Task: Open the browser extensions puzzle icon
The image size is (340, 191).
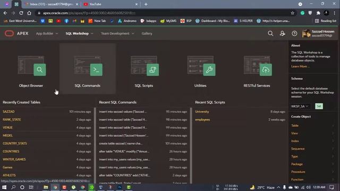Action: [x=318, y=13]
